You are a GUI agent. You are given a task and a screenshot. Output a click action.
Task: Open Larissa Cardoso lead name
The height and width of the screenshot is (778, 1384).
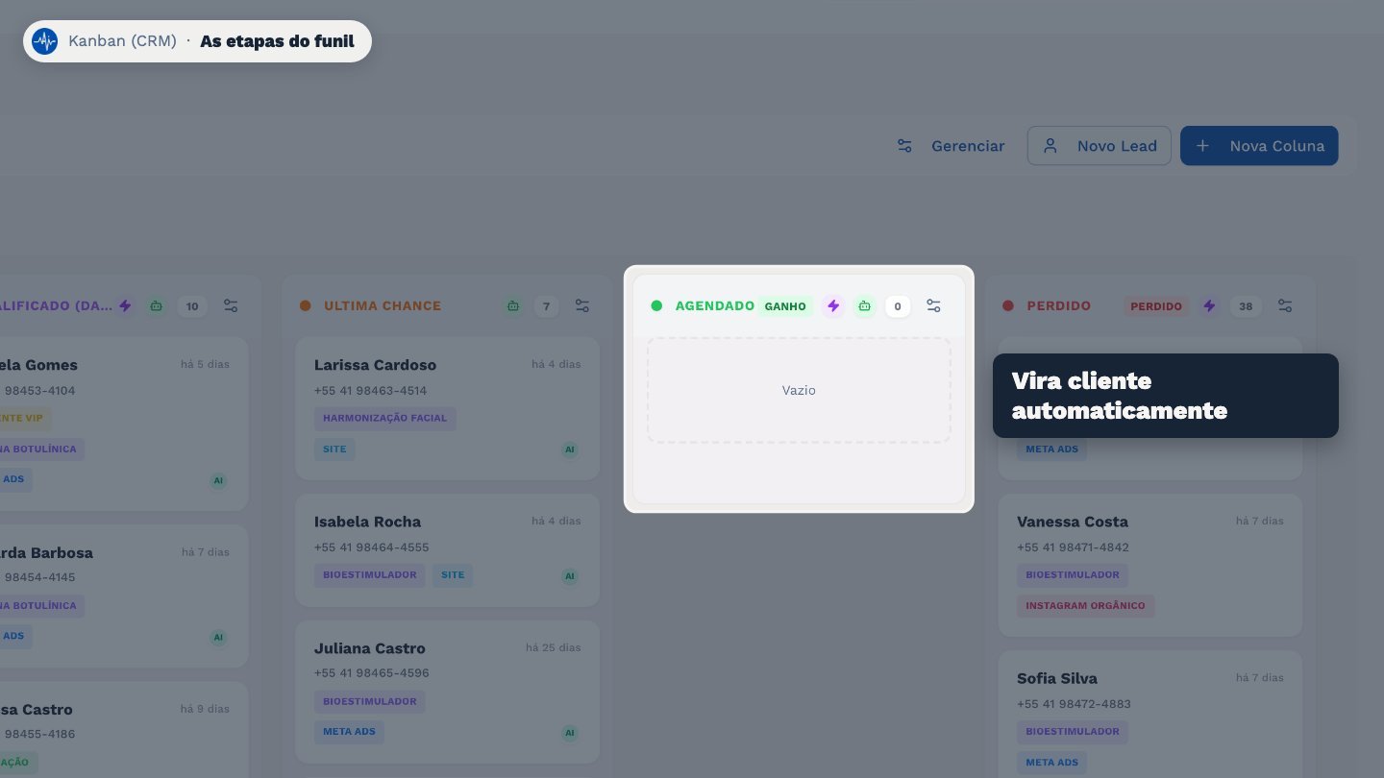tap(375, 365)
